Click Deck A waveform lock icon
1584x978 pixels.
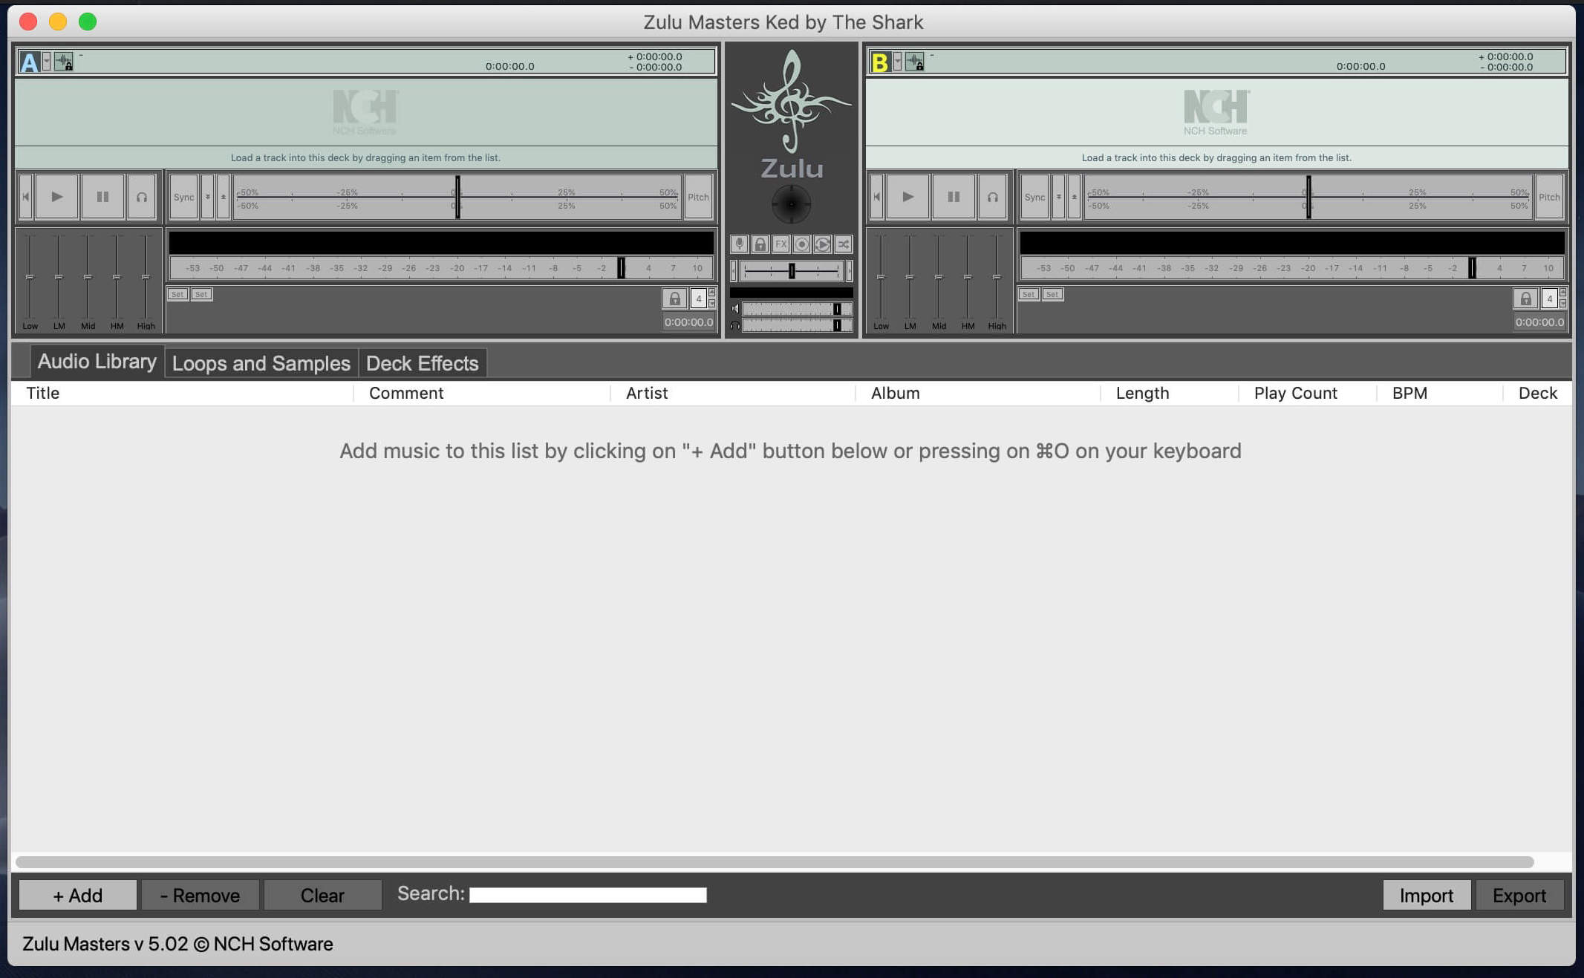[x=64, y=62]
